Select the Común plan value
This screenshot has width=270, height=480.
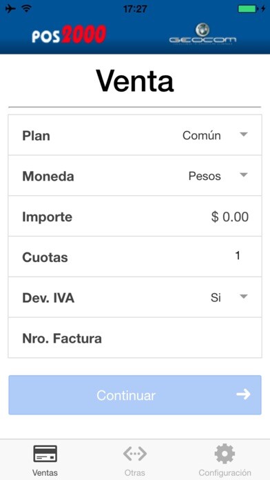click(202, 135)
